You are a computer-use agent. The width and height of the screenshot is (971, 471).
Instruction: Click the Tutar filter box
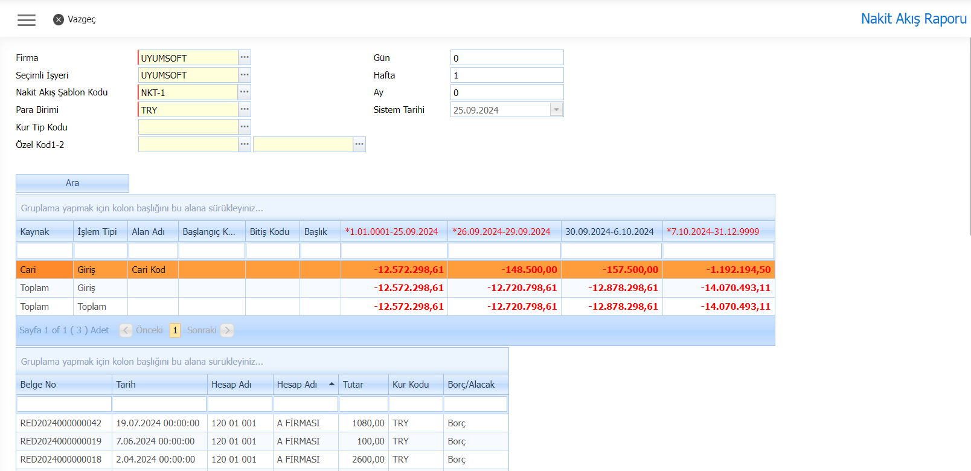coord(364,403)
